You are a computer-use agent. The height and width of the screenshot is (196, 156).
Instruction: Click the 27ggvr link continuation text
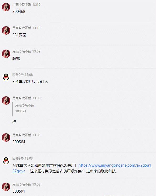click(x=19, y=171)
